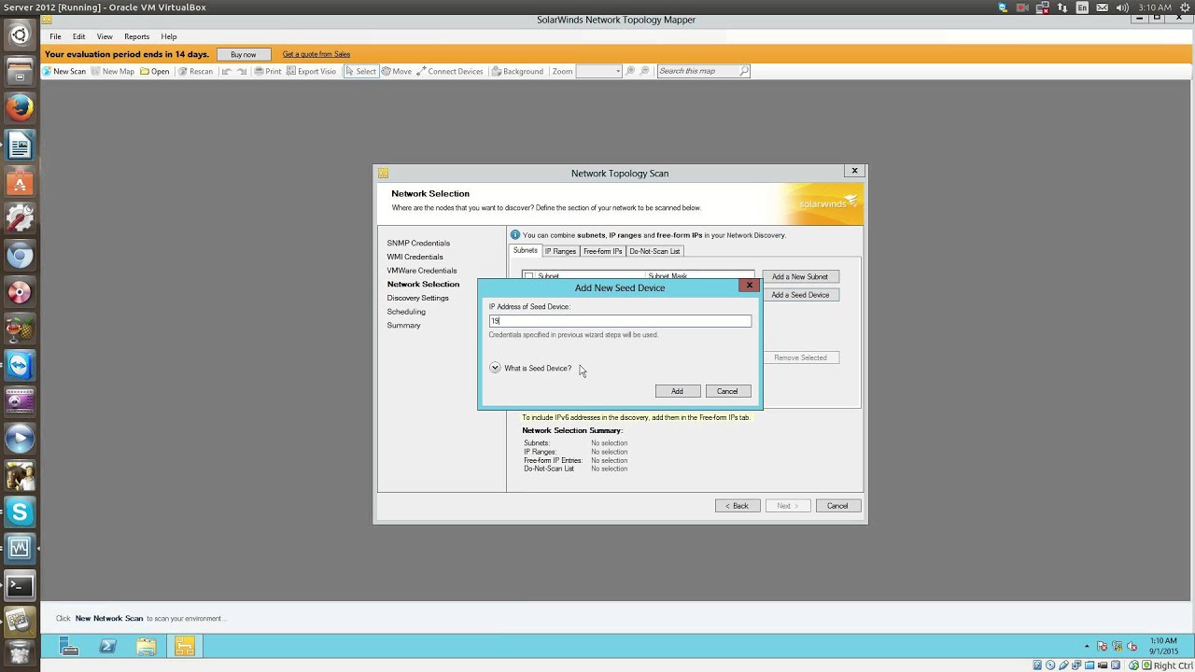This screenshot has width=1195, height=672.
Task: Activate the Select pointer tool
Action: pos(360,71)
